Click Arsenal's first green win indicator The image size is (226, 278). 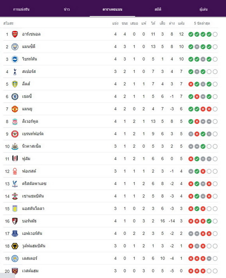(x=191, y=34)
